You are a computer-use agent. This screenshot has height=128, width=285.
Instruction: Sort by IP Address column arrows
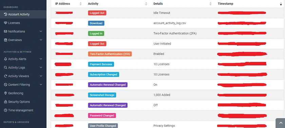coord(81,4)
